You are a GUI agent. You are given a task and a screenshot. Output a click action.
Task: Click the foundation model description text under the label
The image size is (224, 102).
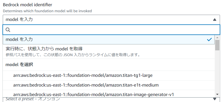click(x=47, y=11)
